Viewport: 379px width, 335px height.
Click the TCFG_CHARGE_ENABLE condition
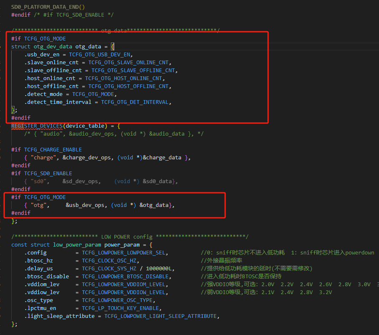pyautogui.click(x=53, y=150)
